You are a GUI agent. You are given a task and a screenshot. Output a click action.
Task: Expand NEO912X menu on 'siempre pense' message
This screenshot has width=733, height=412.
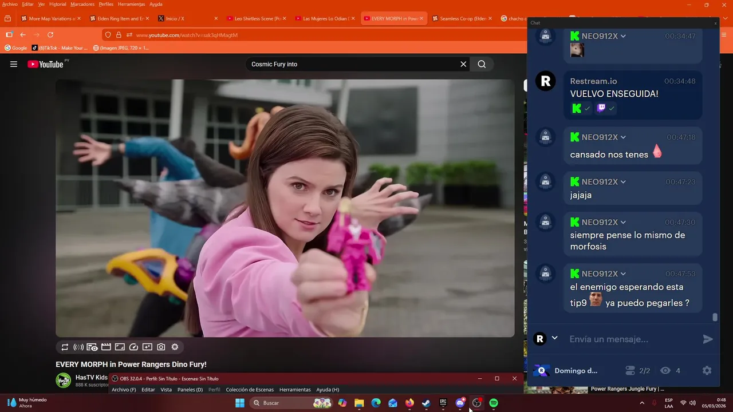(623, 222)
